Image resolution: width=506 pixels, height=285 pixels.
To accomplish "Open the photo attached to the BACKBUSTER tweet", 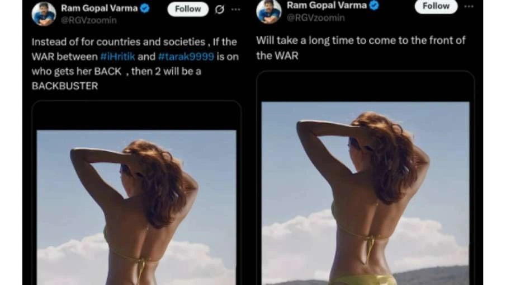I will pyautogui.click(x=136, y=207).
